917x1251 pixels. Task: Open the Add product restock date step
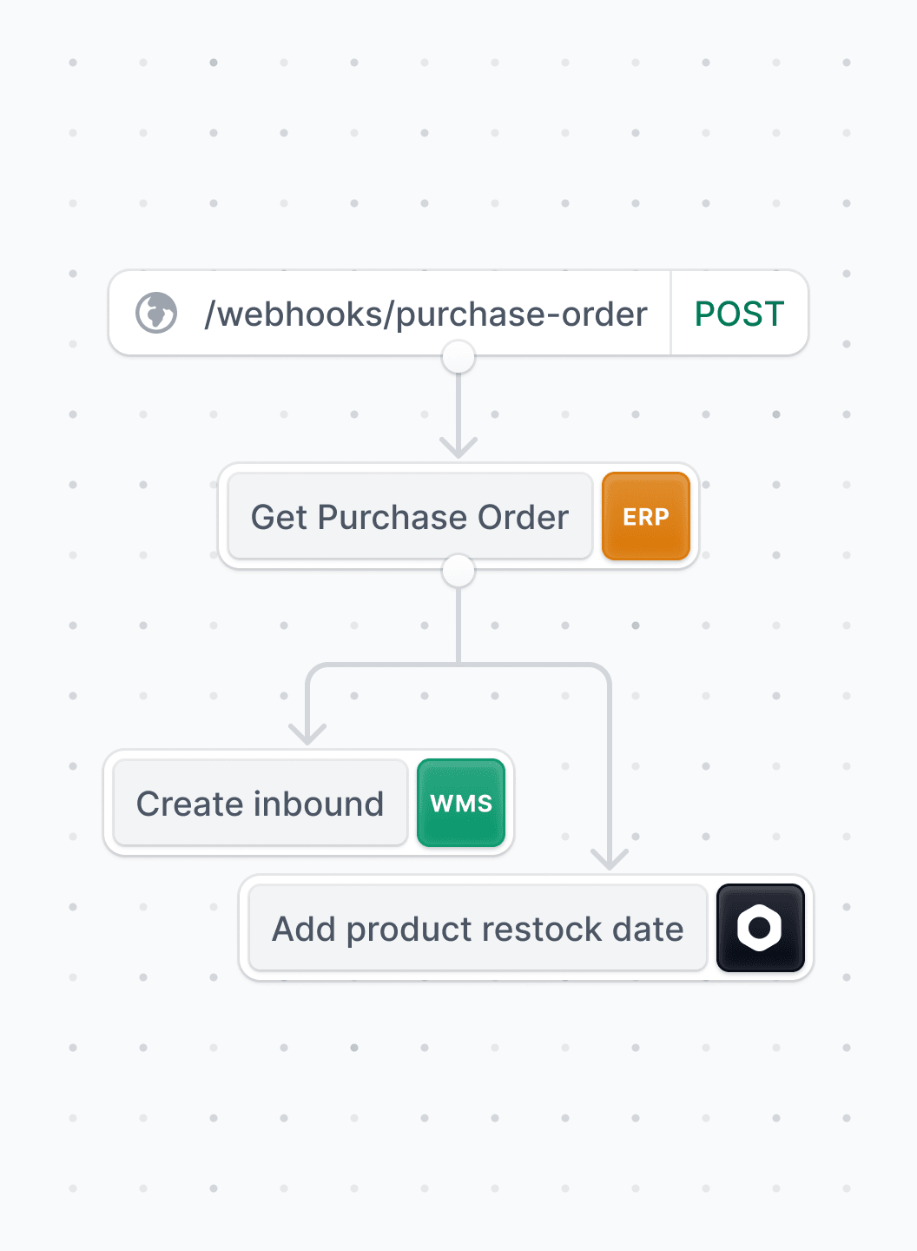point(478,928)
